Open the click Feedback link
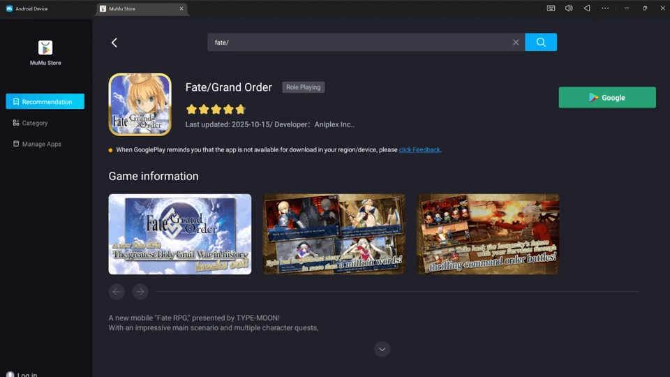 coord(419,149)
